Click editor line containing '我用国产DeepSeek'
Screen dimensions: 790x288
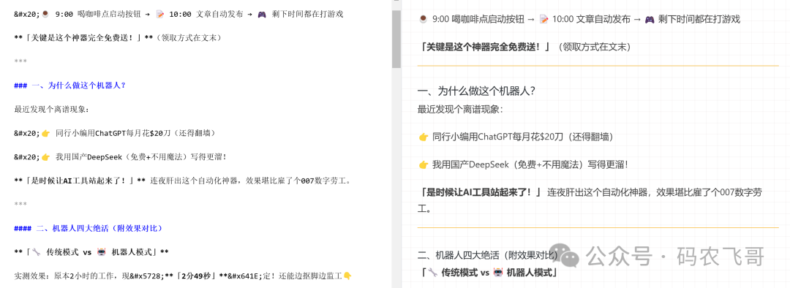(x=121, y=156)
